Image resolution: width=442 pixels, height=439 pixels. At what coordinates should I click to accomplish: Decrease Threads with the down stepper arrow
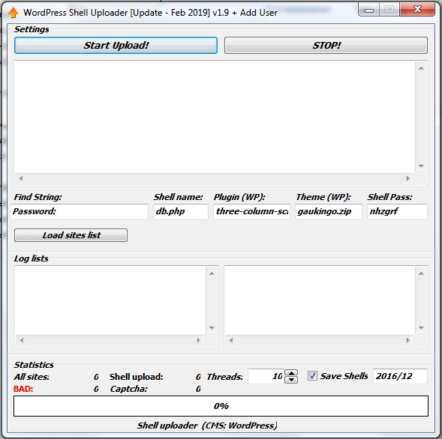tap(291, 380)
